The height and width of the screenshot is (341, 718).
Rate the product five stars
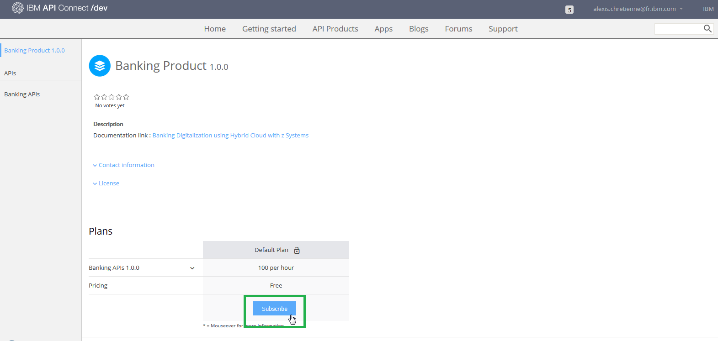coord(126,97)
